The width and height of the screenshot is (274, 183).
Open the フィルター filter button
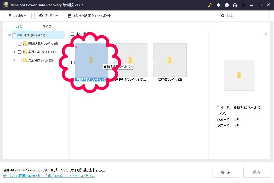pos(17,16)
